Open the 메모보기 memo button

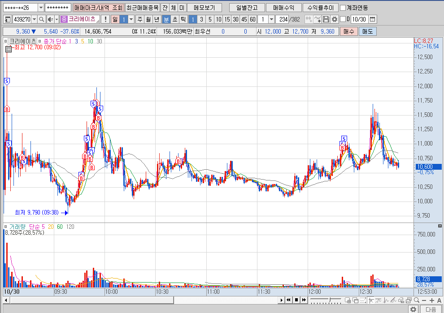[x=204, y=8]
